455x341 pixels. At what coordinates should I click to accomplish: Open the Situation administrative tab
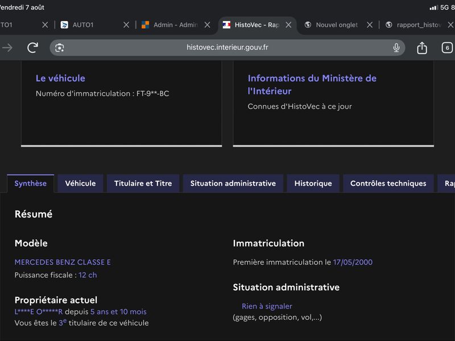(233, 183)
